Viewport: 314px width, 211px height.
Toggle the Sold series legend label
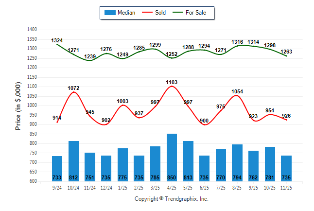tap(160, 13)
